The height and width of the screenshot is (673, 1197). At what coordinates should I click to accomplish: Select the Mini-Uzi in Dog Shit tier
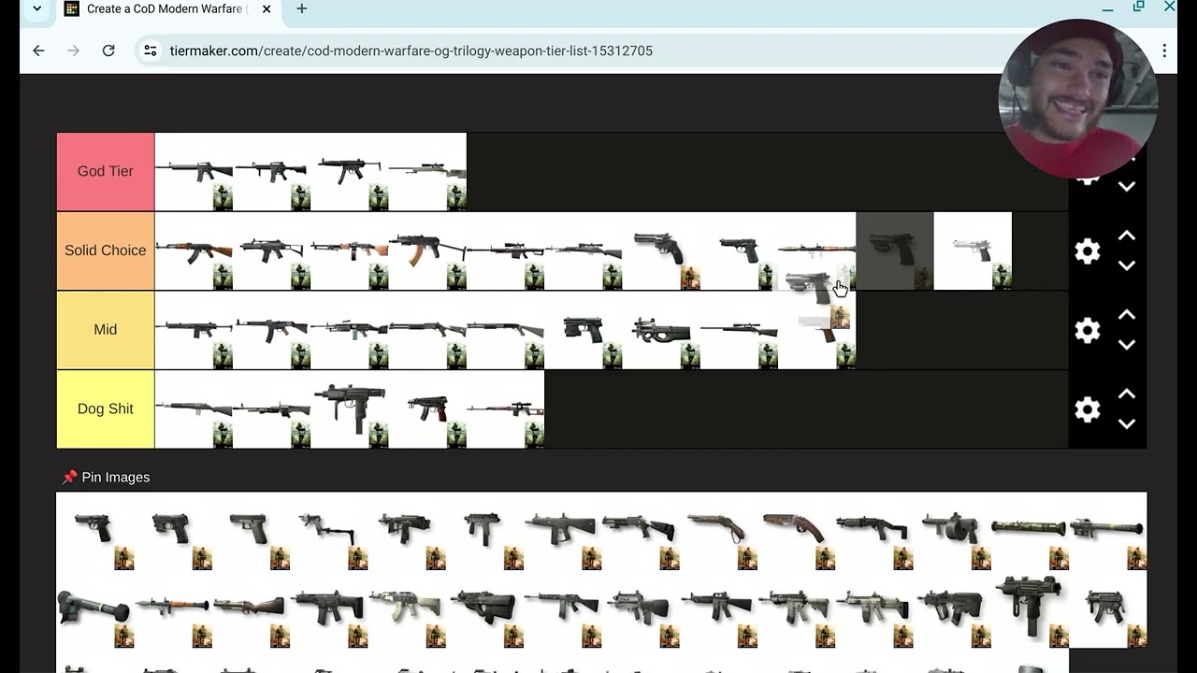click(x=350, y=409)
